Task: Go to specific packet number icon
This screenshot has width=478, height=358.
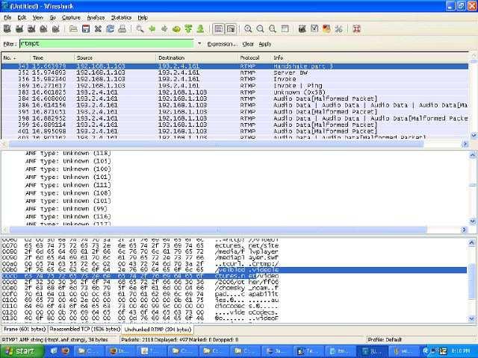Action: coord(176,29)
